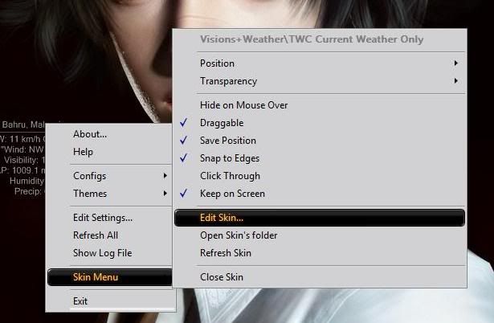Select Refresh All

click(x=96, y=235)
